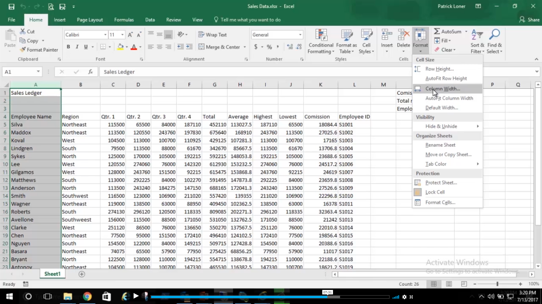Open Windows Start menu
Viewport: 542px width, 304px height.
(x=9, y=297)
